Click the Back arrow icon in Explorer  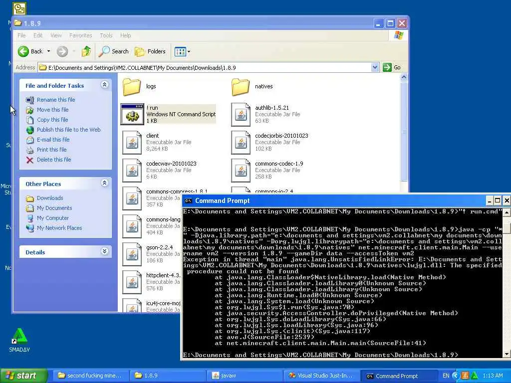(23, 51)
